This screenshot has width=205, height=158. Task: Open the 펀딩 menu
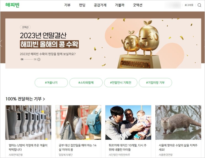[x=82, y=5]
